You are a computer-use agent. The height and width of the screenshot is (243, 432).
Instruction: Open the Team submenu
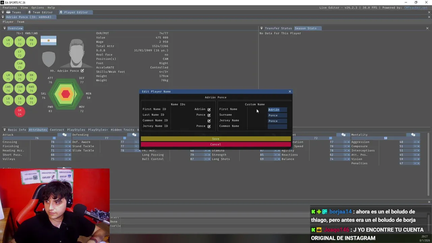pos(21,22)
